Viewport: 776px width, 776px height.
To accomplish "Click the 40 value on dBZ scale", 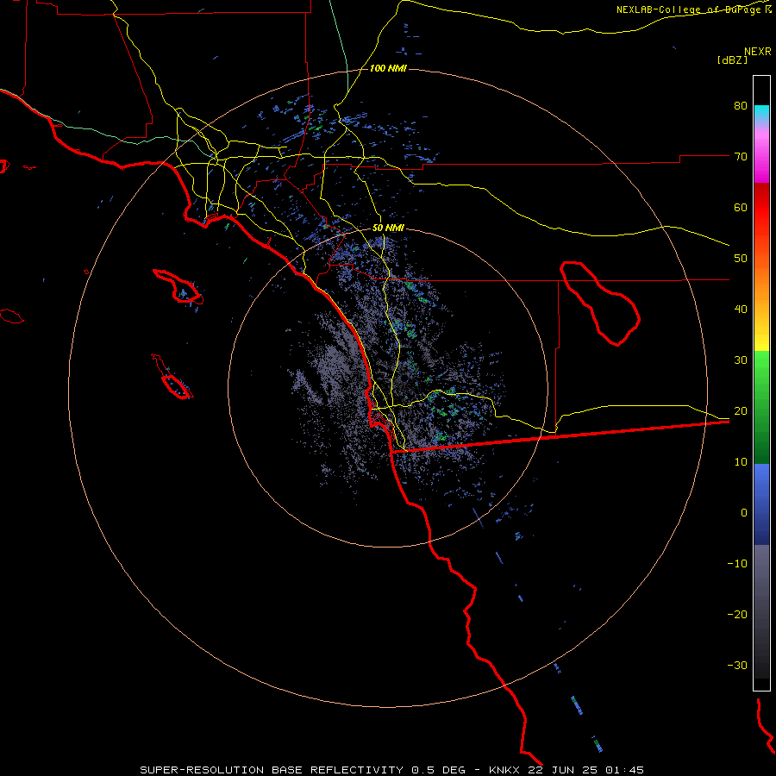I will pyautogui.click(x=741, y=310).
